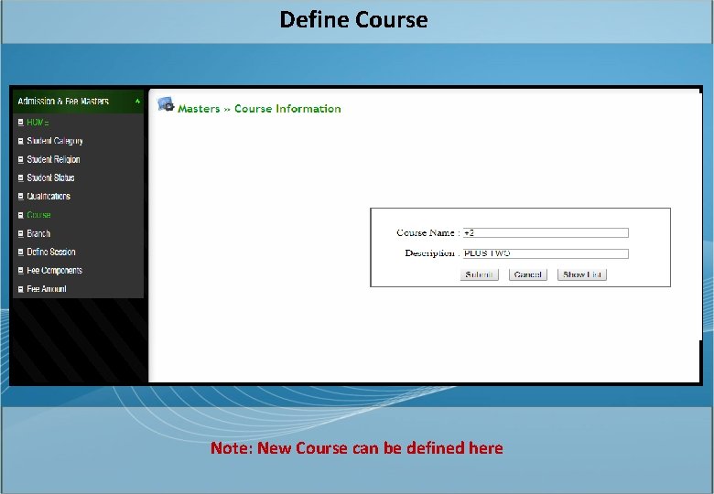Click the Masters settings icon in breadcrumb
The image size is (714, 494).
click(166, 104)
